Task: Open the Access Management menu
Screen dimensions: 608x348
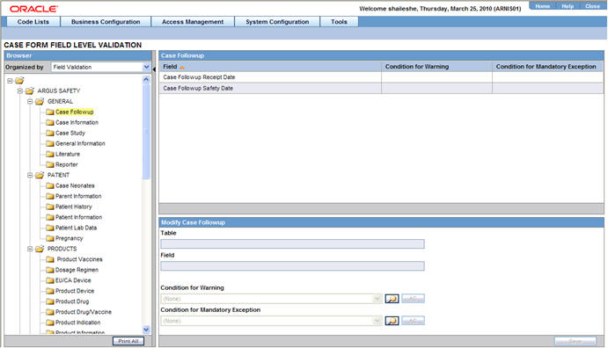Action: [193, 22]
